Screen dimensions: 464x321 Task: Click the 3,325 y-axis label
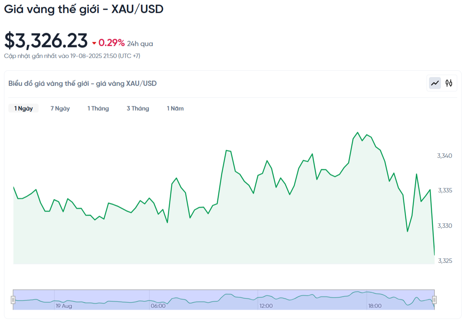click(445, 261)
